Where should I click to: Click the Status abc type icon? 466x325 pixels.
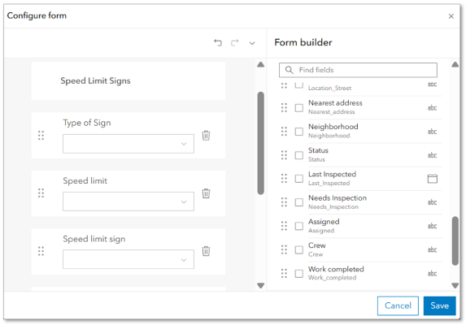click(x=432, y=155)
